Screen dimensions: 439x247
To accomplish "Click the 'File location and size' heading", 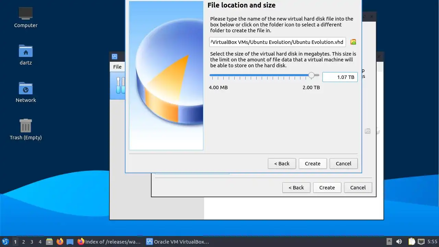I will pos(241,5).
